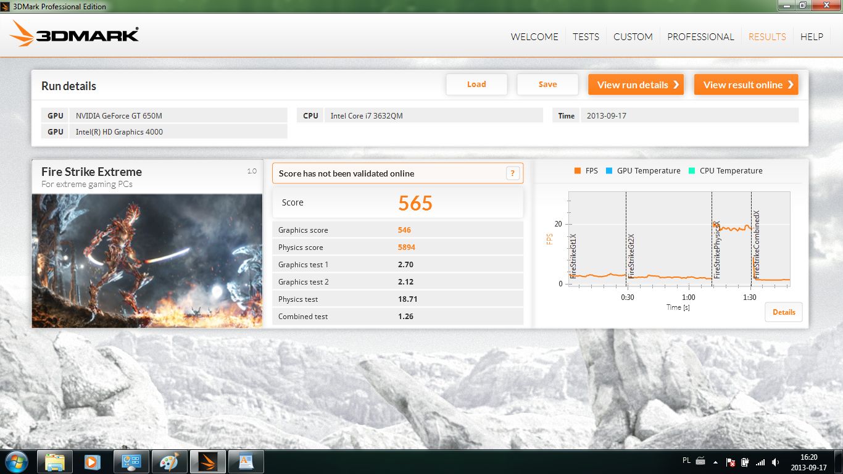843x474 pixels.
Task: Click the Fire Strike Extreme title
Action: [91, 172]
